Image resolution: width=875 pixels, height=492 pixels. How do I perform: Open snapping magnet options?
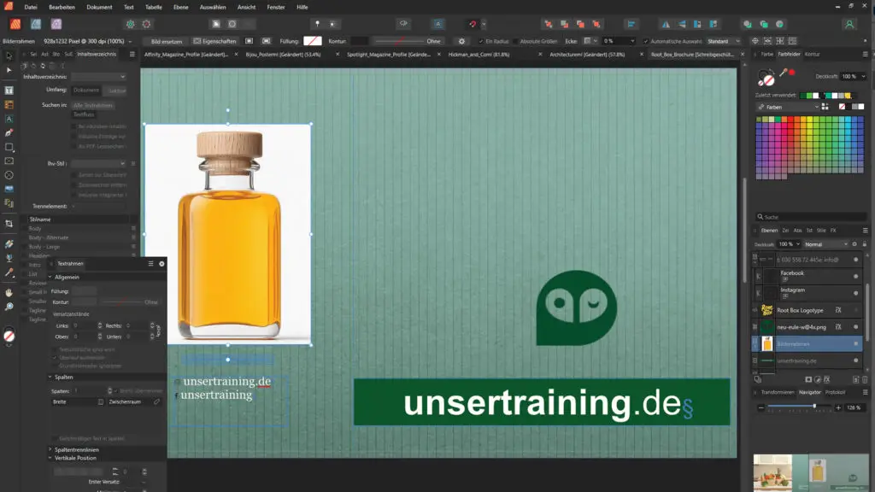coord(484,24)
